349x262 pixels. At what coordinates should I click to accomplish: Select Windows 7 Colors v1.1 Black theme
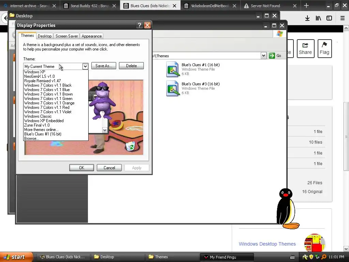coord(56,85)
